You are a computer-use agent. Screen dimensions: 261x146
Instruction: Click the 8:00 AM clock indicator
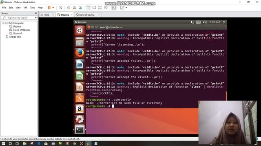point(215,22)
